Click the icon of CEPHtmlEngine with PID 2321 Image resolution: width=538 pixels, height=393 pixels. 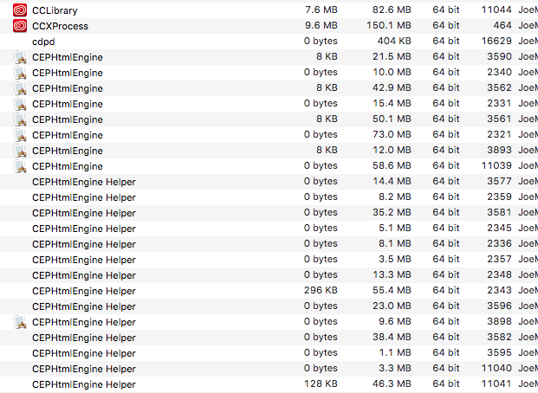click(20, 135)
